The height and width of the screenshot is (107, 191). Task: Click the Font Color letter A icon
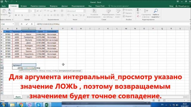pos(39,15)
